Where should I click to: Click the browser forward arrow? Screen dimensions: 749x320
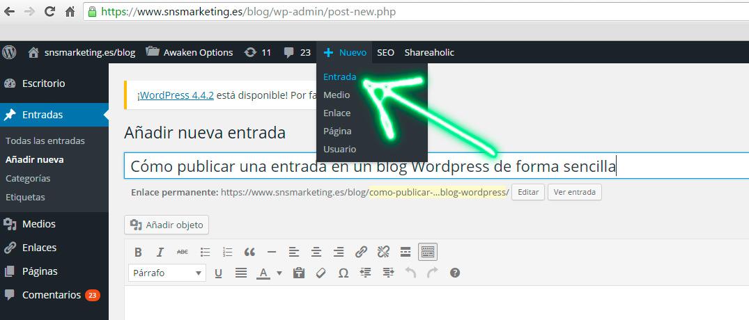click(29, 12)
